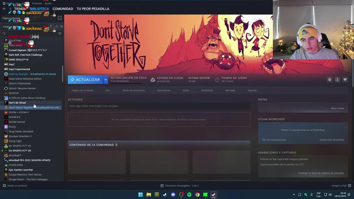The image size is (354, 199).
Task: Click Cambiar mi tecla de captura link
Action: [x=321, y=173]
